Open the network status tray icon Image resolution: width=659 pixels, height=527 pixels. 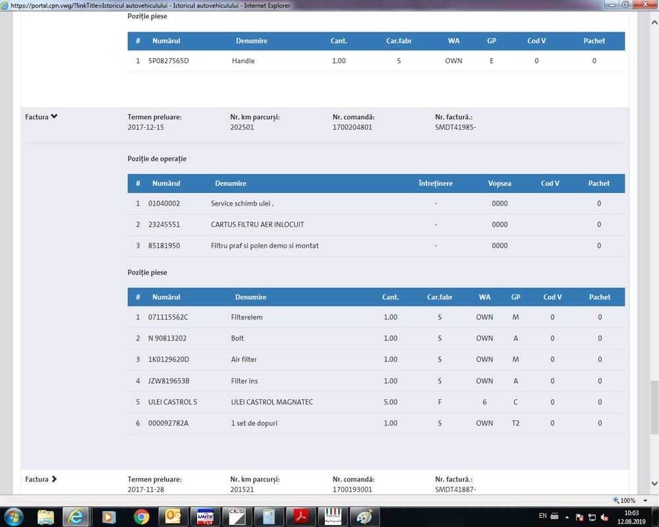(x=592, y=517)
